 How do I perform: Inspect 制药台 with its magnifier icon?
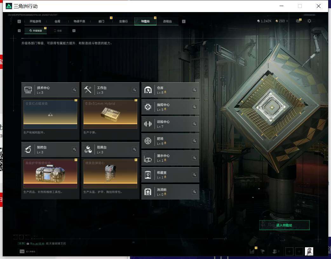(x=75, y=149)
